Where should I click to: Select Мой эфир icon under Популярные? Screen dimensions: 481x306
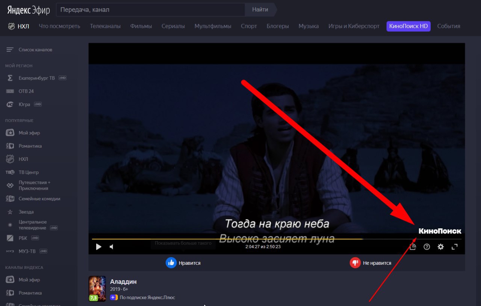click(x=10, y=133)
